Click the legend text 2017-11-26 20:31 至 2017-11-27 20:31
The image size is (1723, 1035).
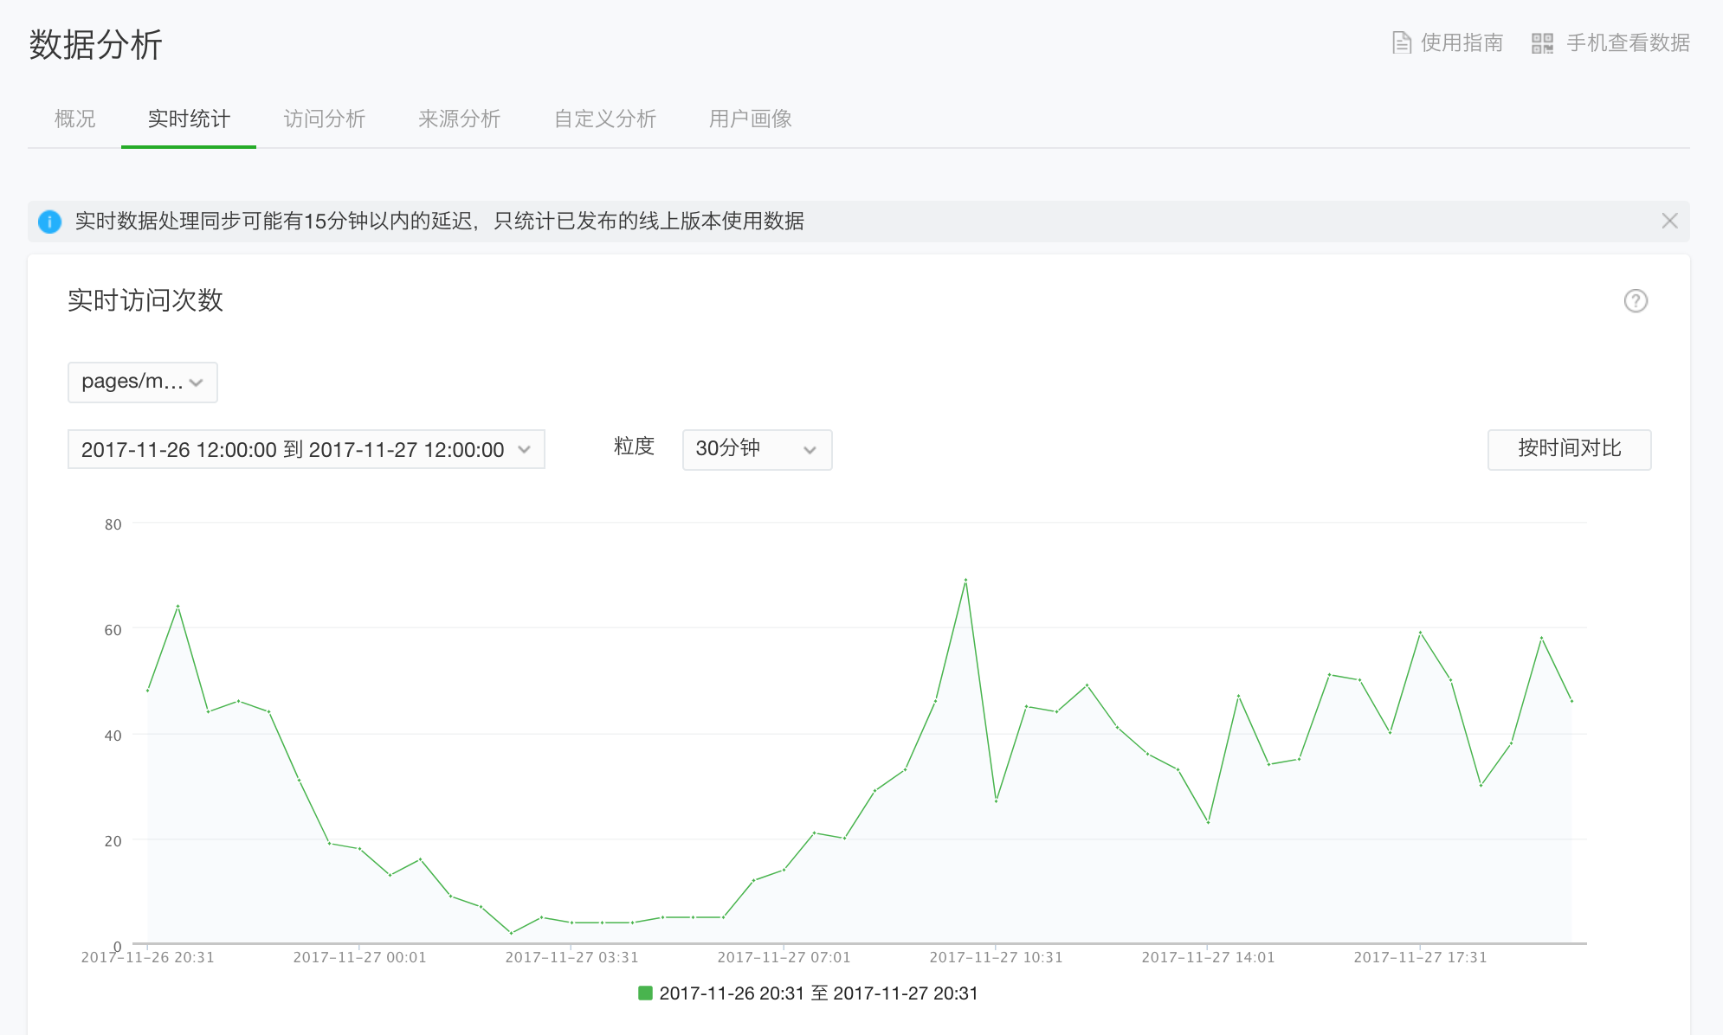[818, 993]
